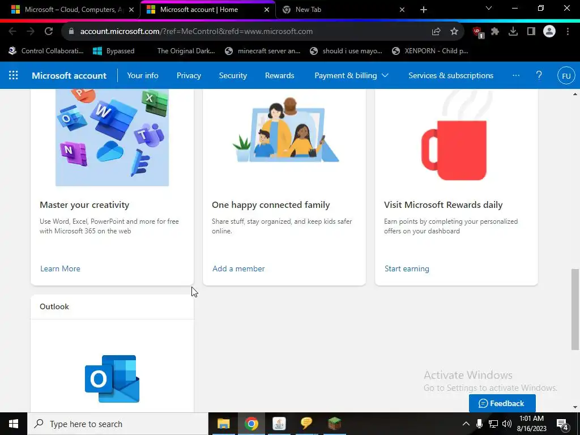This screenshot has width=580, height=435.
Task: Go back with the browser back arrow
Action: tap(12, 32)
